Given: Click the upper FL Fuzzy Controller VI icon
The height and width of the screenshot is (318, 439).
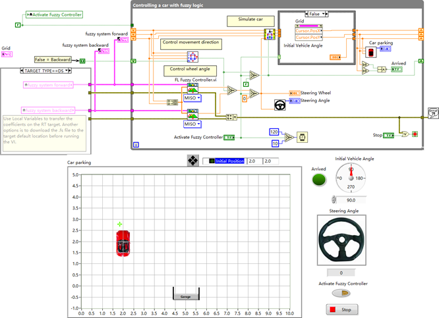Looking at the screenshot, I should click(x=192, y=88).
